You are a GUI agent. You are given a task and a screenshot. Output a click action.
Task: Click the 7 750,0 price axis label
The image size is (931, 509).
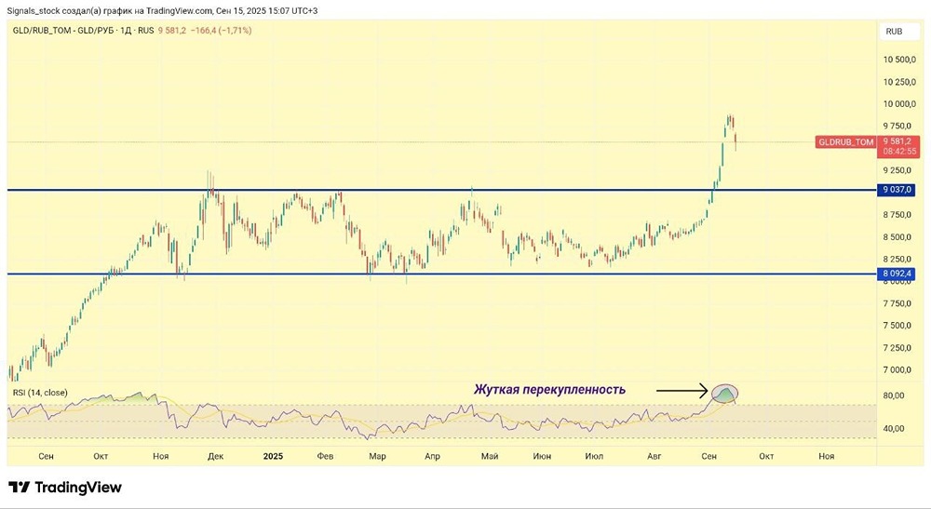[x=897, y=303]
